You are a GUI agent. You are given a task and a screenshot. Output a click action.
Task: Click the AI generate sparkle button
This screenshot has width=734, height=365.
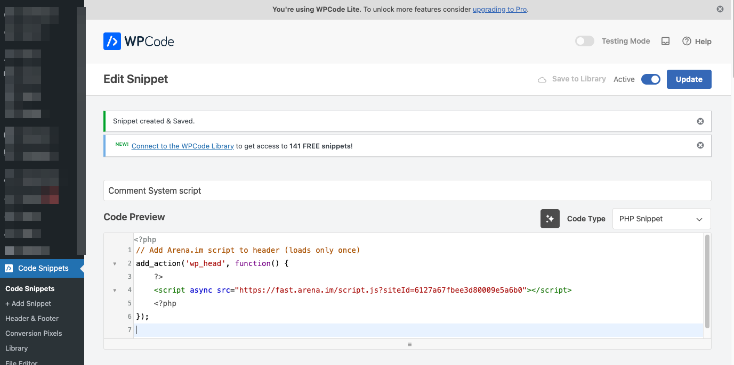point(550,219)
